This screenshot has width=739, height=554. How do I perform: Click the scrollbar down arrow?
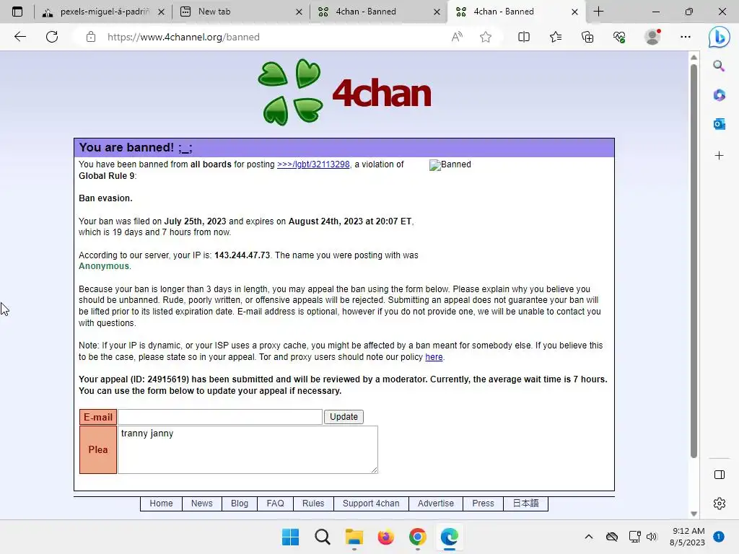[x=694, y=514]
